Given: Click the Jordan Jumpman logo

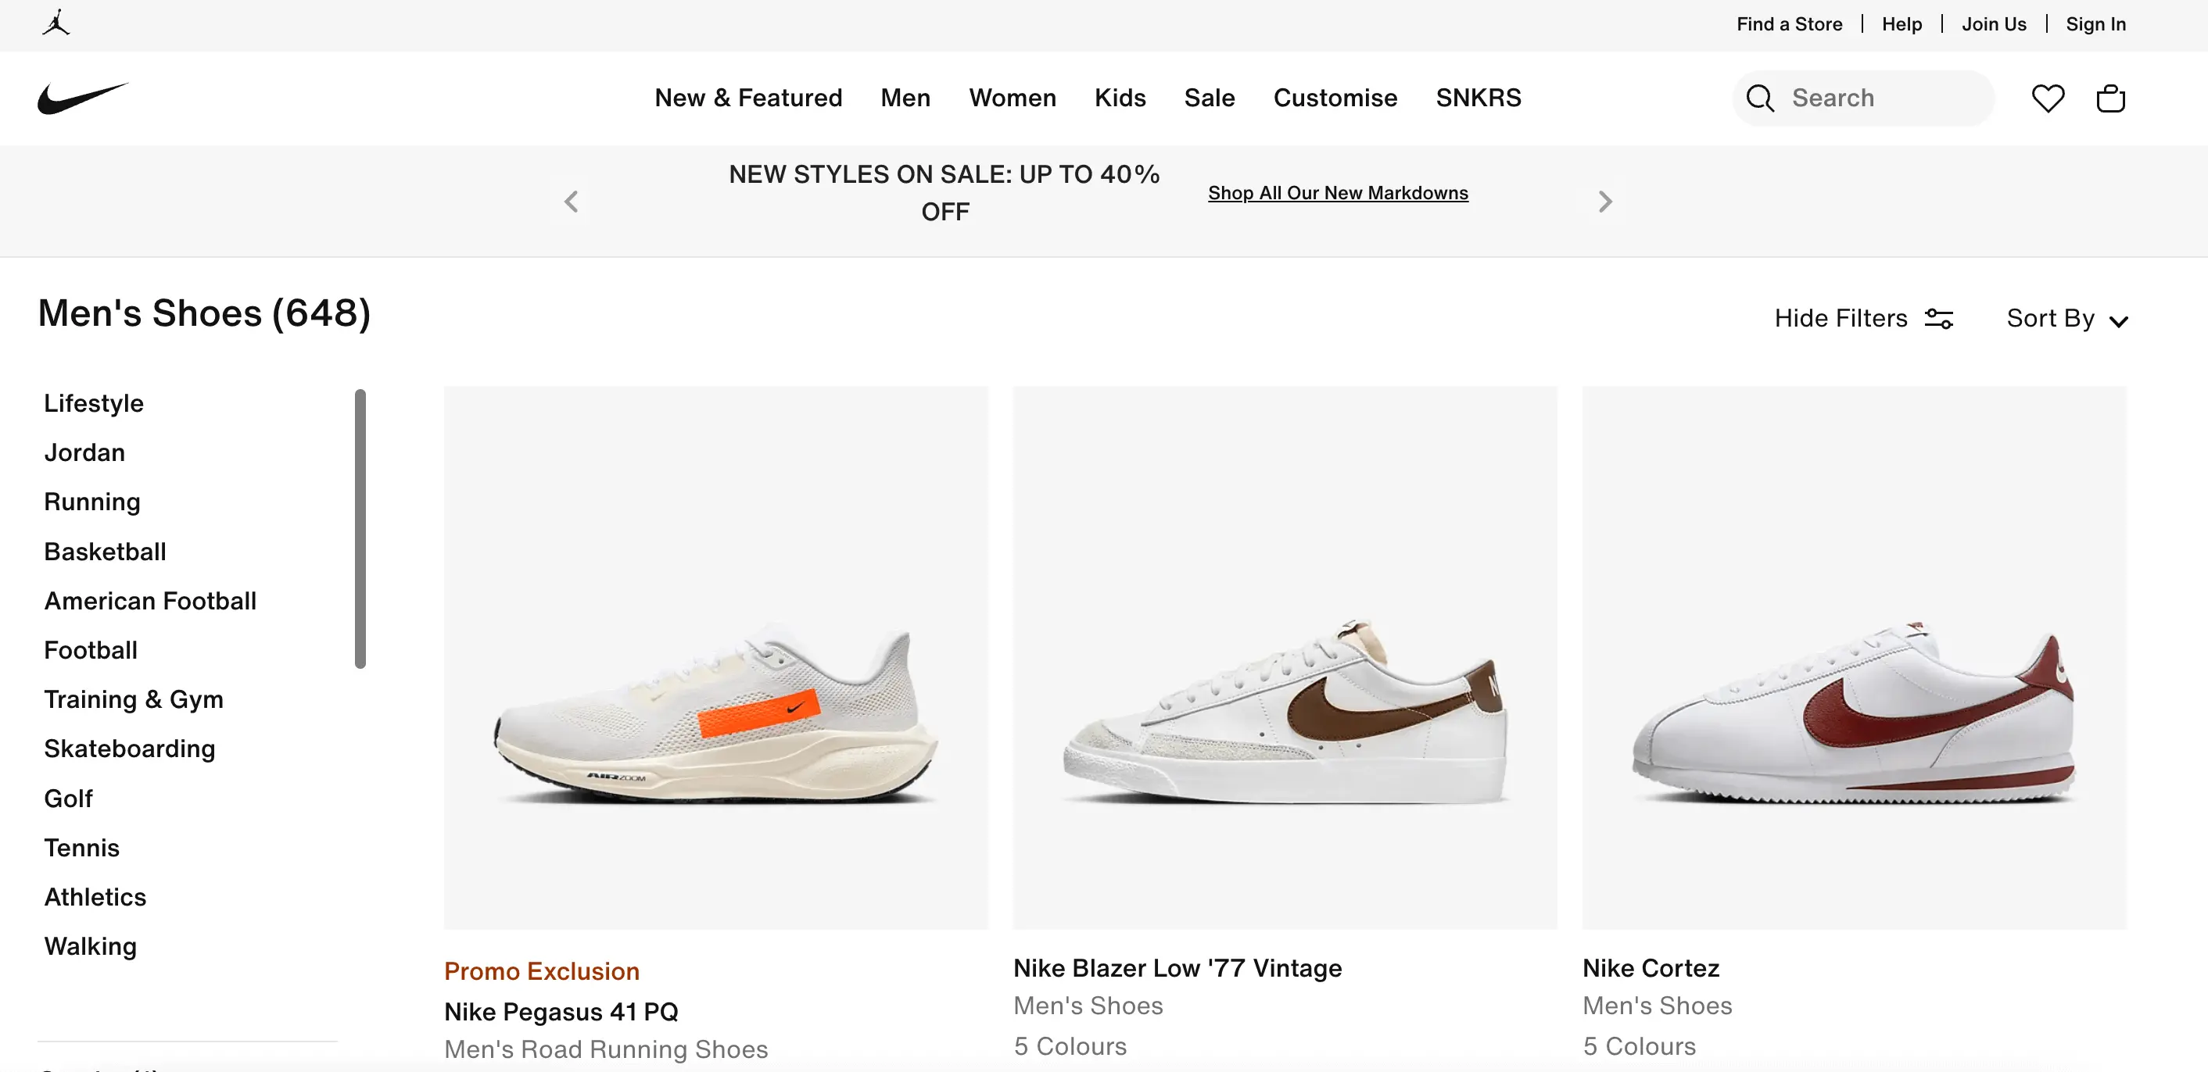Looking at the screenshot, I should pyautogui.click(x=56, y=23).
